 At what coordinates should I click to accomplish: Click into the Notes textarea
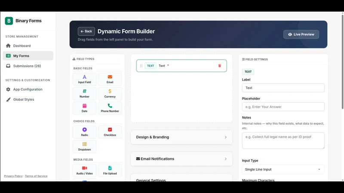point(283,141)
